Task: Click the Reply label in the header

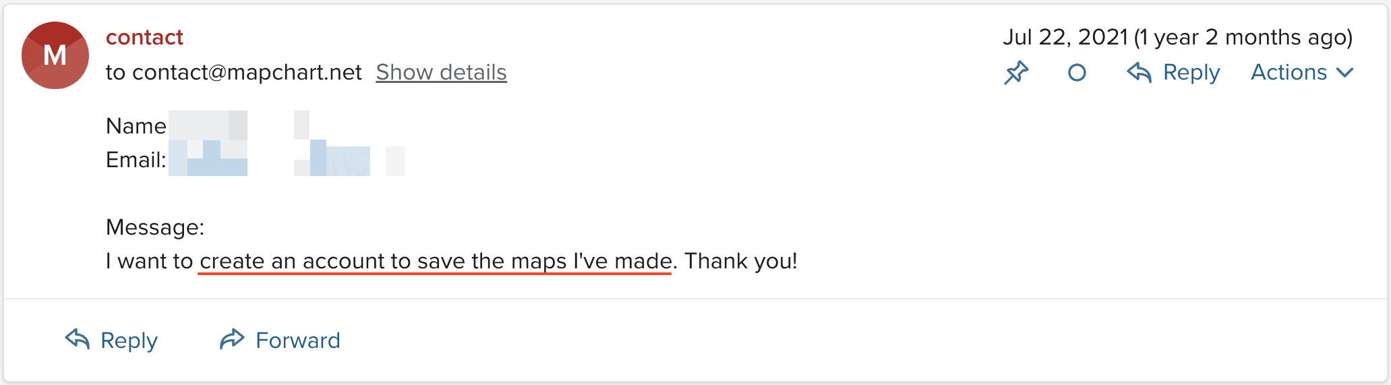Action: pyautogui.click(x=1191, y=73)
